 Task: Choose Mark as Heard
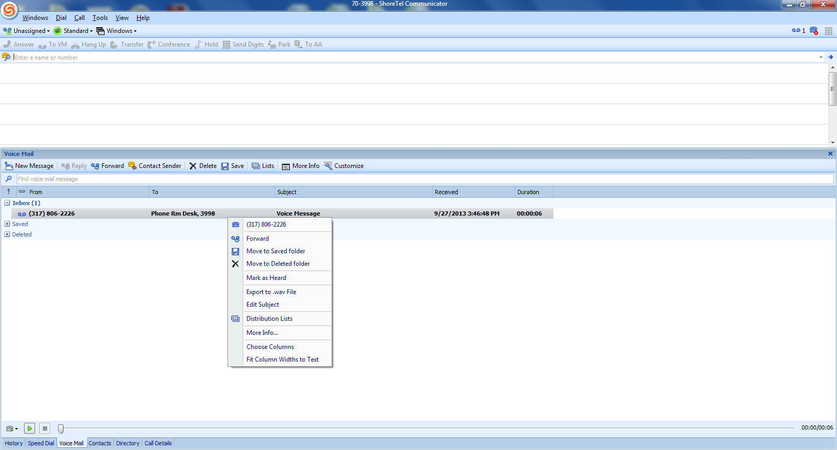tap(280, 278)
